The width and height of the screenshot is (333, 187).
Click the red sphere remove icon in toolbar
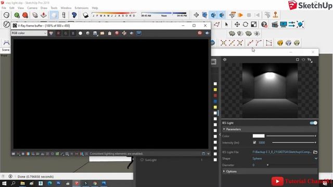pyautogui.click(x=25, y=15)
